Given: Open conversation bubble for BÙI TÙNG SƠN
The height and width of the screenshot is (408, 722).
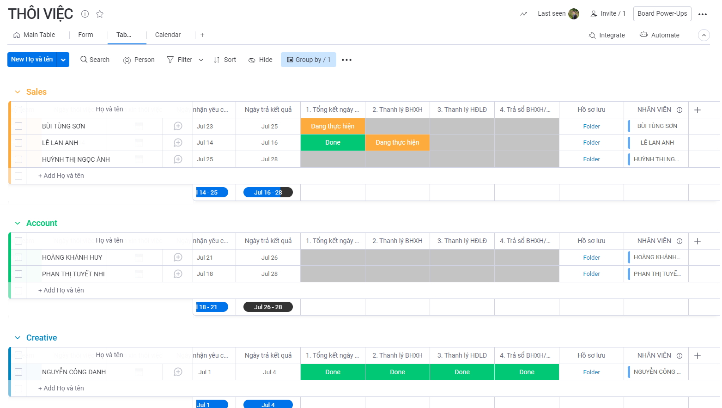Looking at the screenshot, I should point(178,126).
